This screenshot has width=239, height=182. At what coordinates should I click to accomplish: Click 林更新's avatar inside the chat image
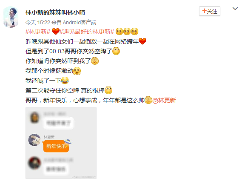click(x=34, y=140)
